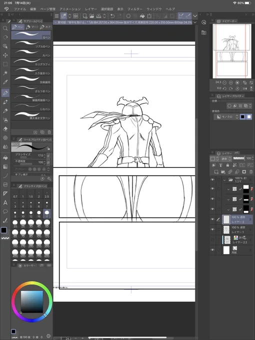
Task: Rotate canvas left in Navigator
Action: 224,88
